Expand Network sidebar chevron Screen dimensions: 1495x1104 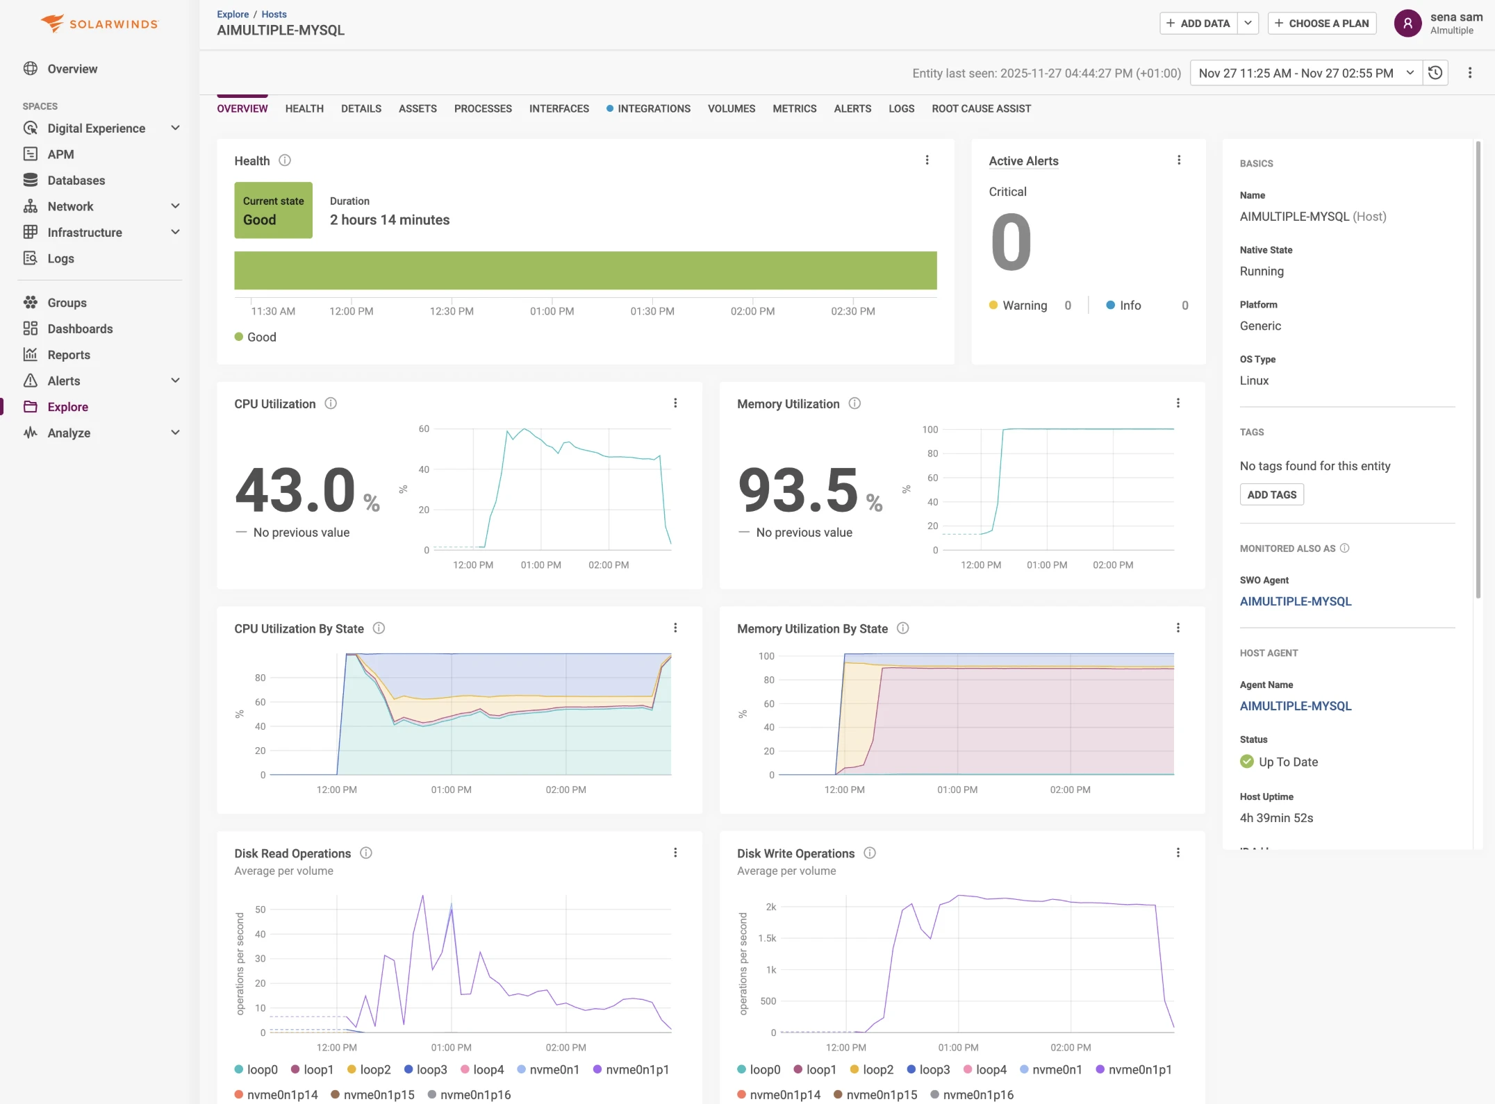pos(175,206)
